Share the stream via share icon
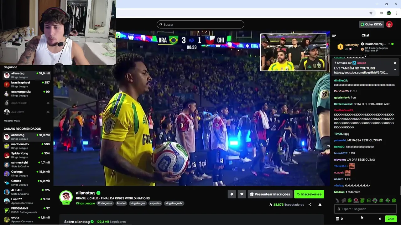The height and width of the screenshot is (225, 401). point(310,205)
